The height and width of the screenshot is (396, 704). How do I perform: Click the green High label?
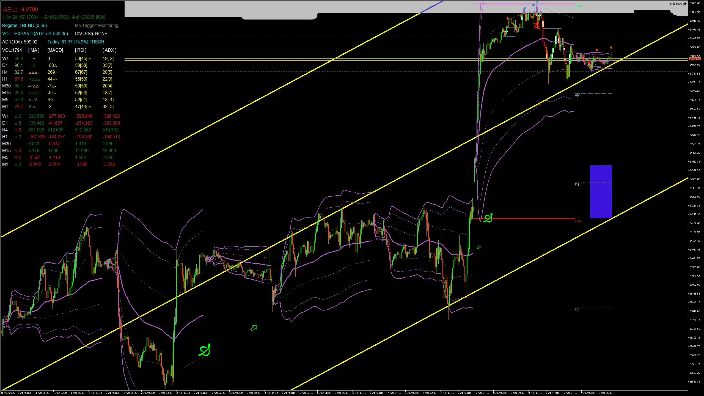point(578,6)
